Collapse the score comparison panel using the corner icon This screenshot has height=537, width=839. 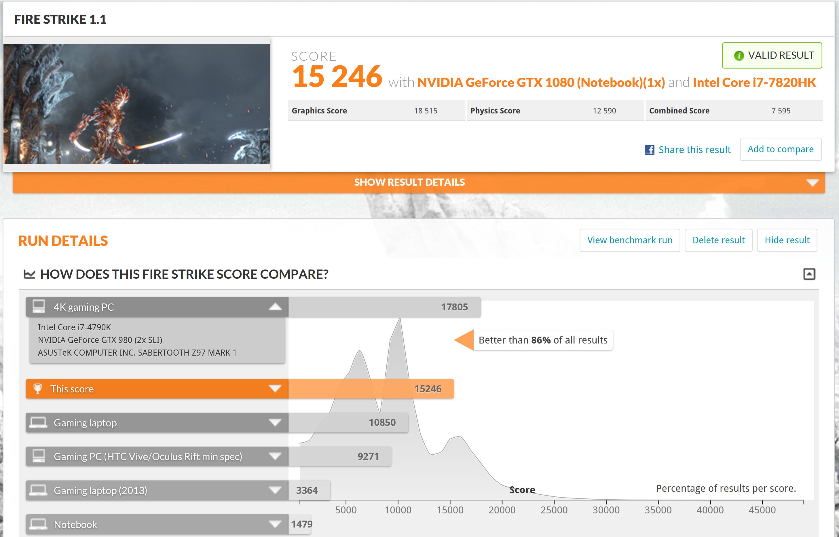tap(809, 274)
